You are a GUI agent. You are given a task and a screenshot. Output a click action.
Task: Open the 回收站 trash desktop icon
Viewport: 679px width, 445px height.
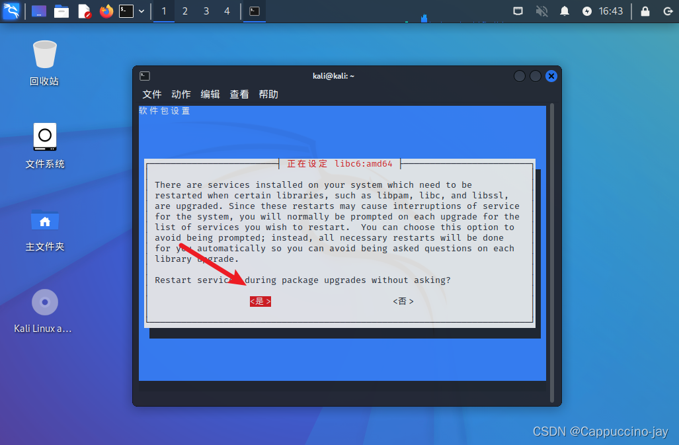tap(44, 63)
